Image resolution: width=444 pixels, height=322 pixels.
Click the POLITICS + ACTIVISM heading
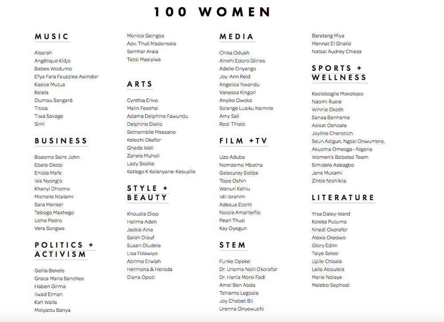point(64,249)
